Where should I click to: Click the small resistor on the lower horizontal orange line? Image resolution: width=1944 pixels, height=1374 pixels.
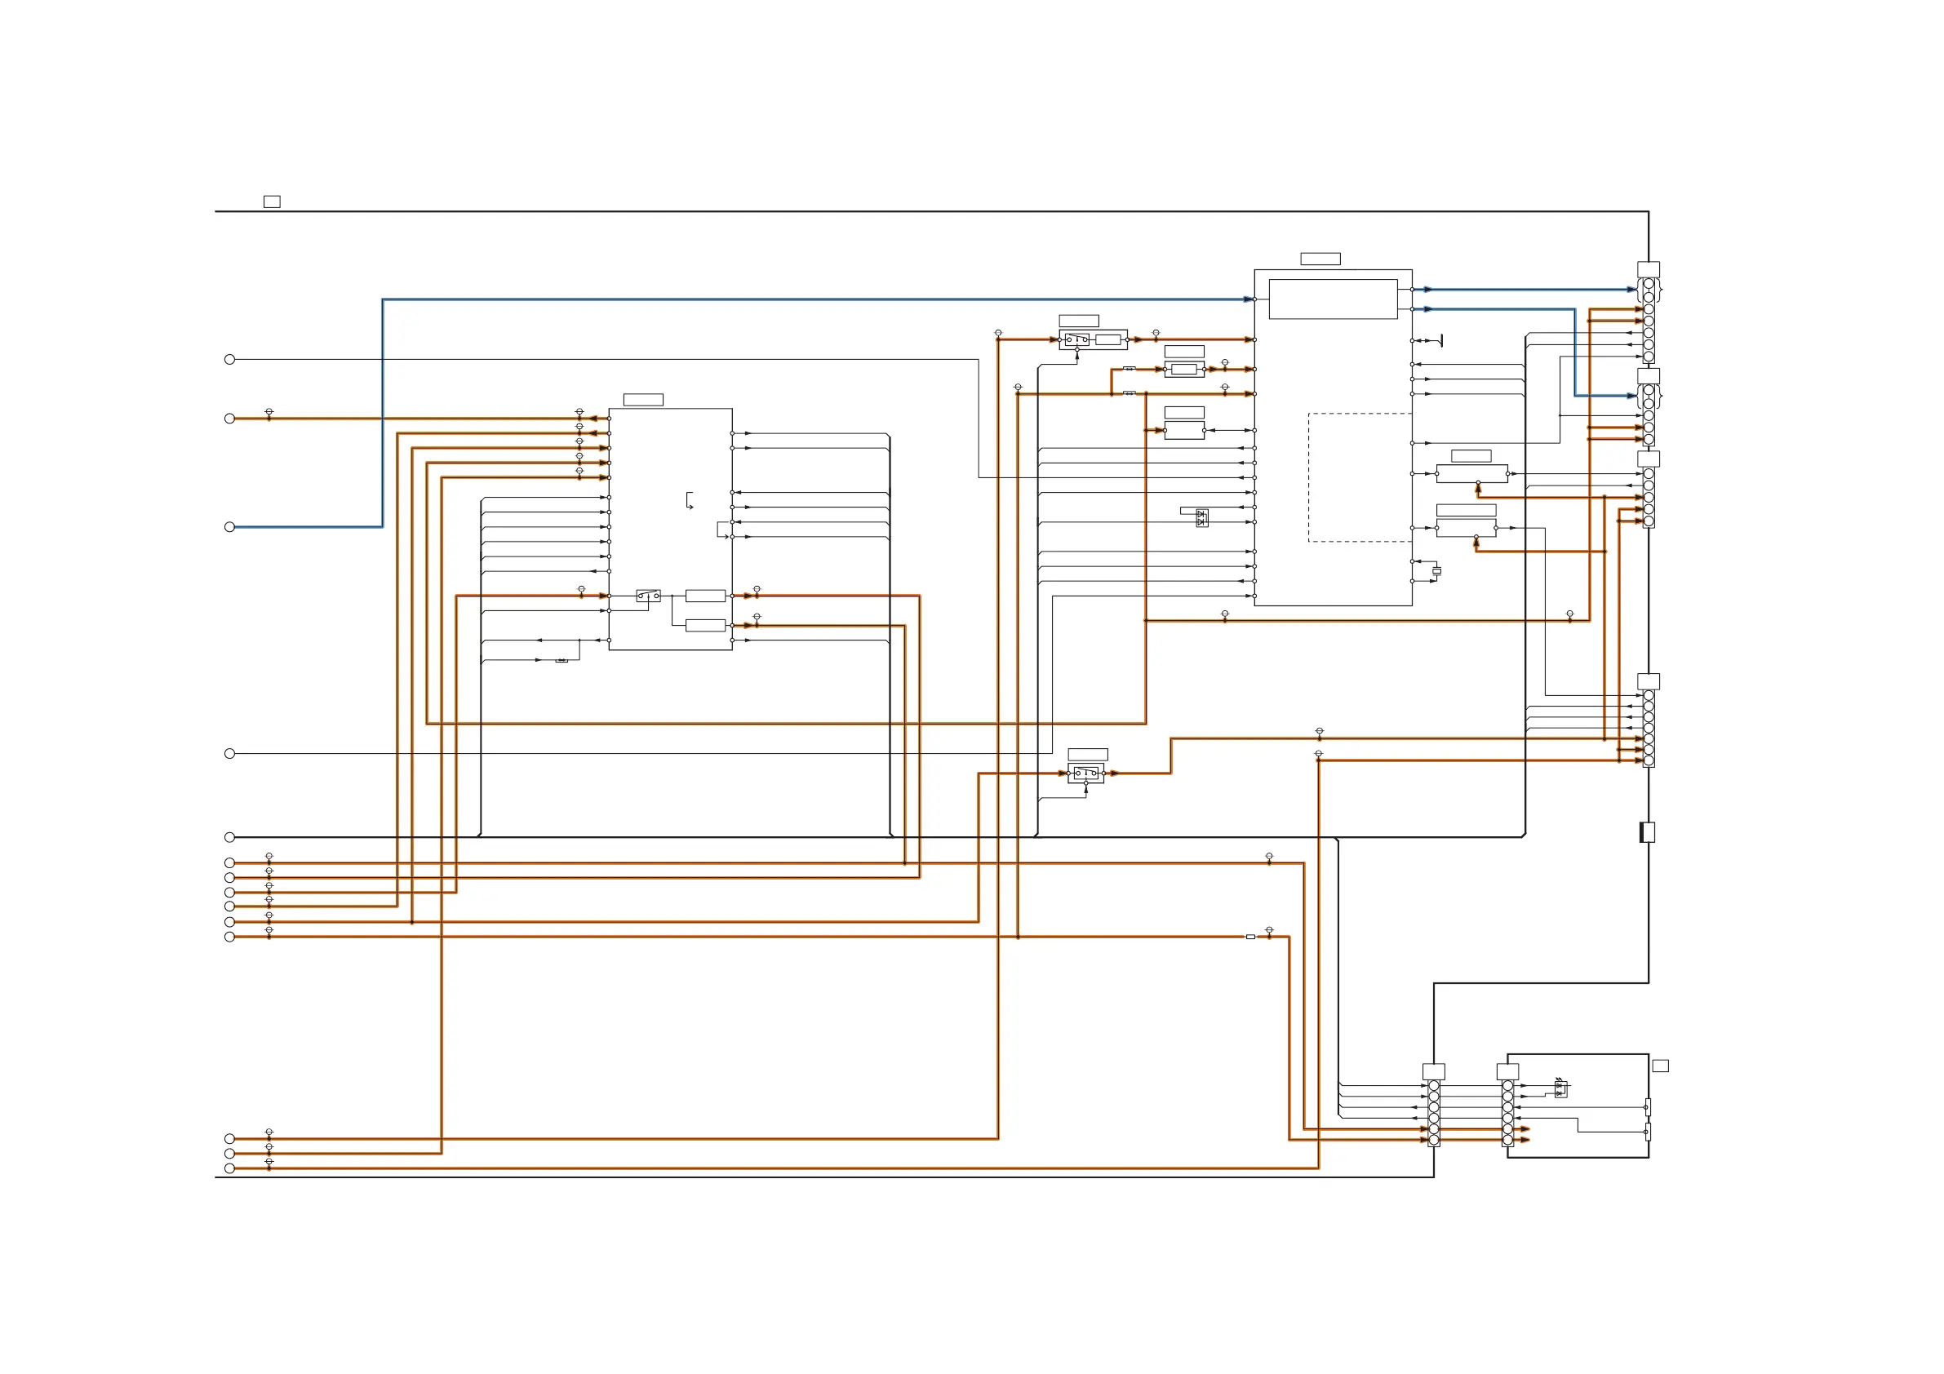pos(1249,937)
